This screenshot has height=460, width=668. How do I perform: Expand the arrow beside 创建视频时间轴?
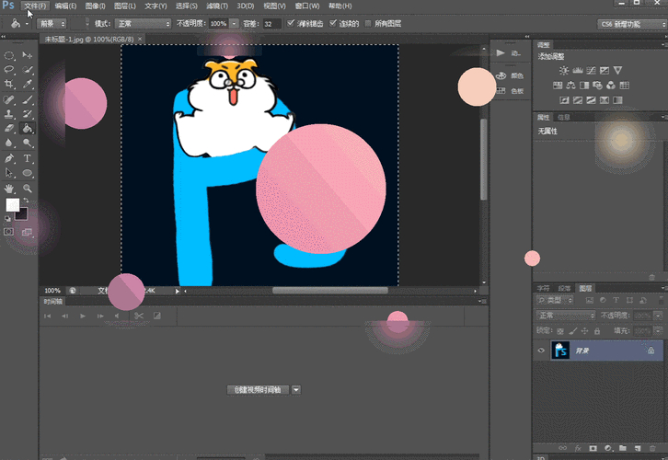[296, 390]
